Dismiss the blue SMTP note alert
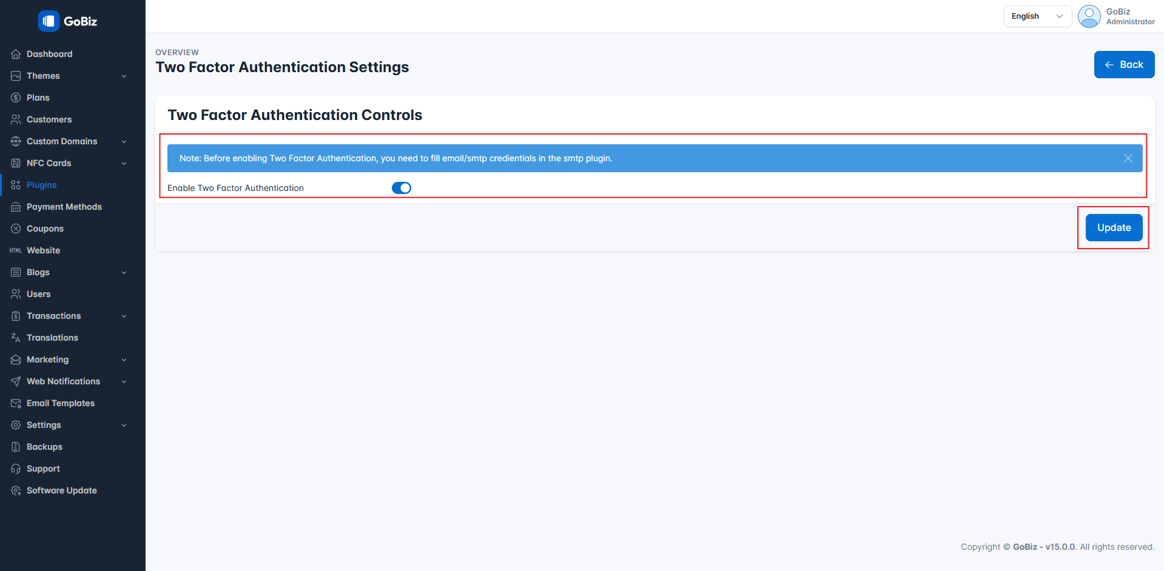Image resolution: width=1164 pixels, height=571 pixels. coord(1128,158)
